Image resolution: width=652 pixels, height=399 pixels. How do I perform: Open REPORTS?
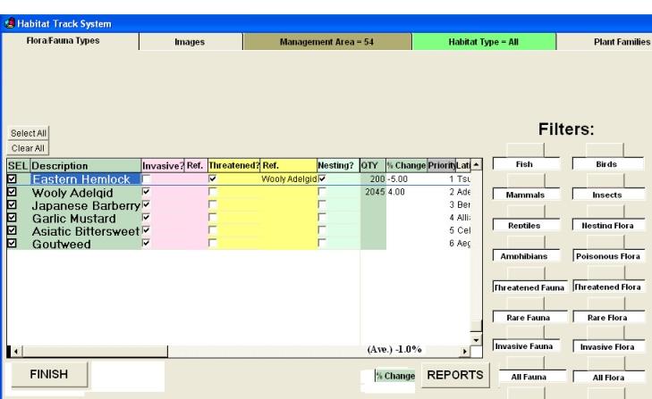click(x=453, y=376)
